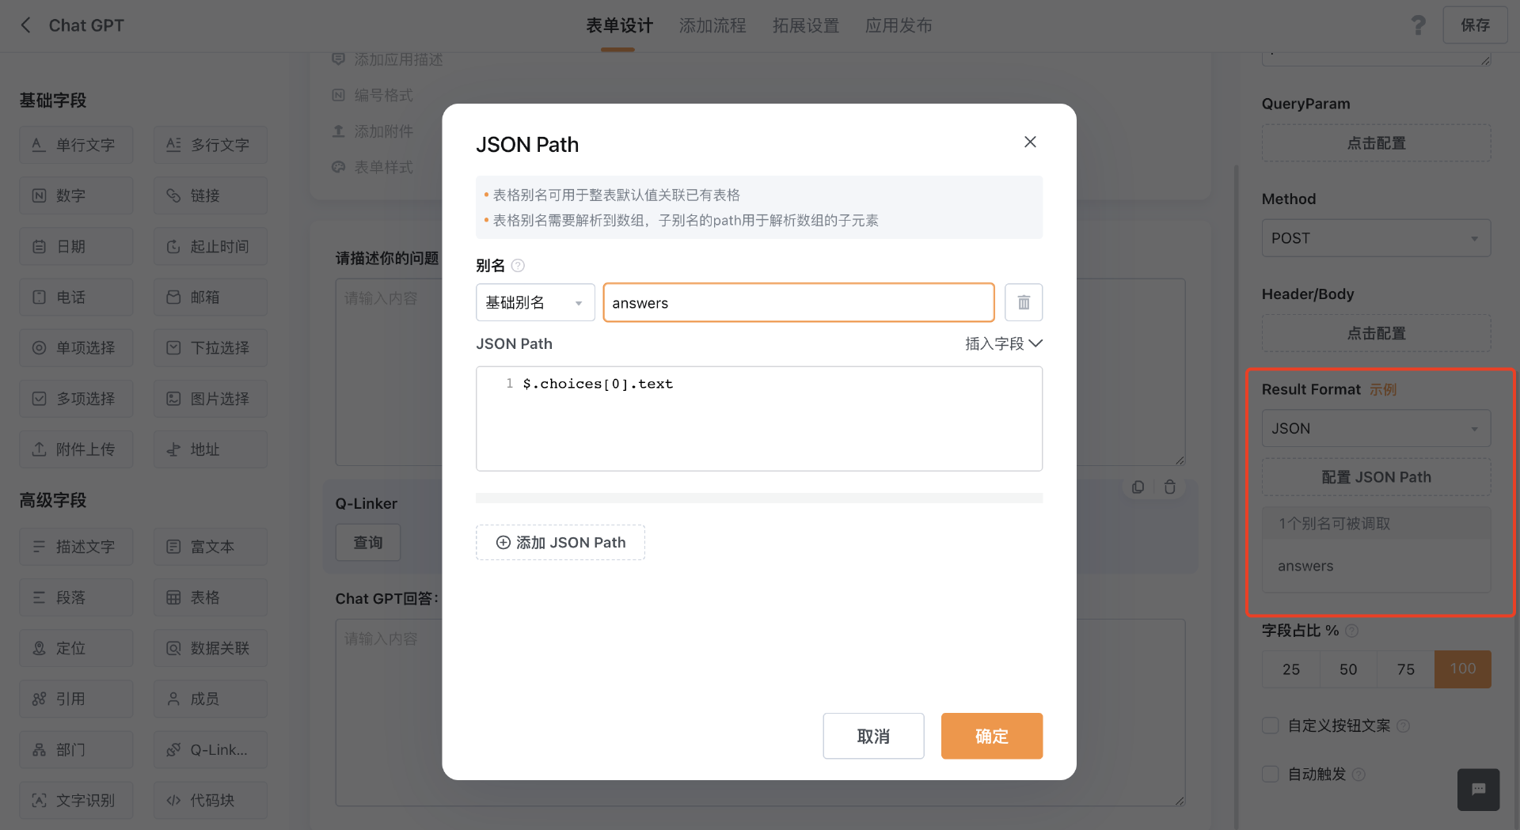Click the question mark help icon in header
The image size is (1520, 830).
[1418, 25]
